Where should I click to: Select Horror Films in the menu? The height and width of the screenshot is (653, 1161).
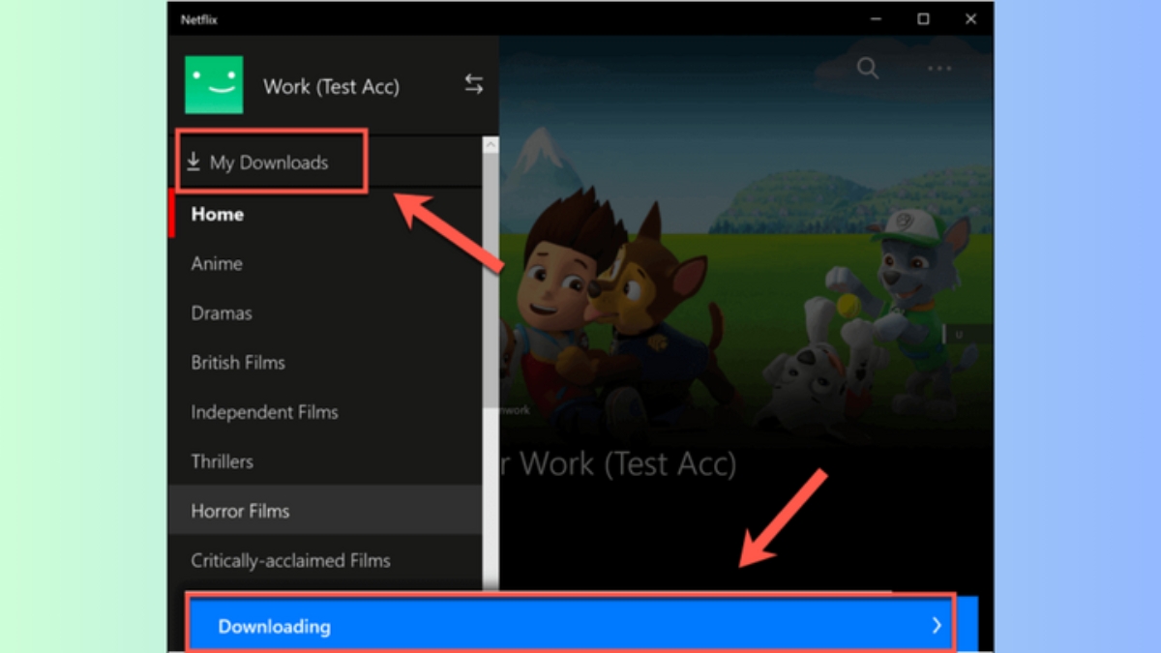point(240,511)
